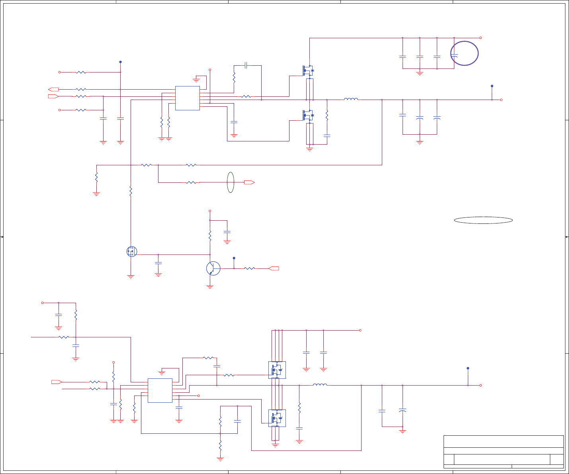Select lower boxed MOSFET package in lower converter
Viewport: 569px width, 474px height.
click(x=277, y=418)
